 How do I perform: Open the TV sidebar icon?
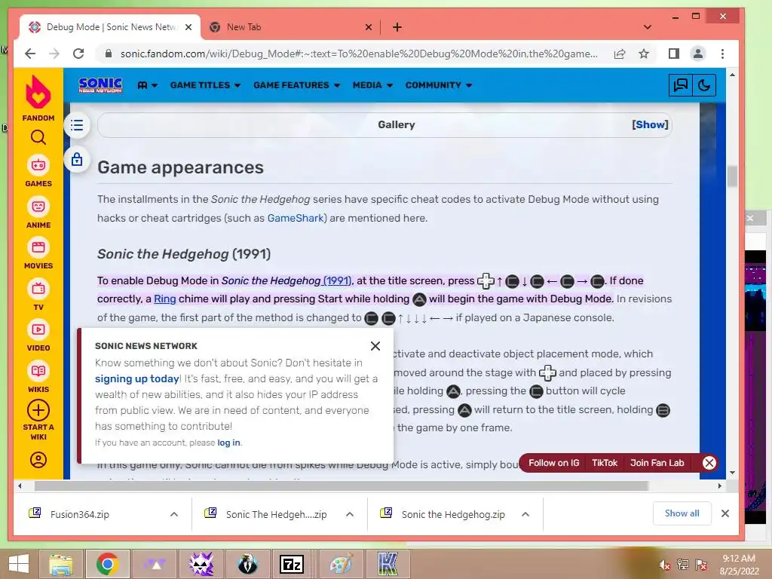38,289
